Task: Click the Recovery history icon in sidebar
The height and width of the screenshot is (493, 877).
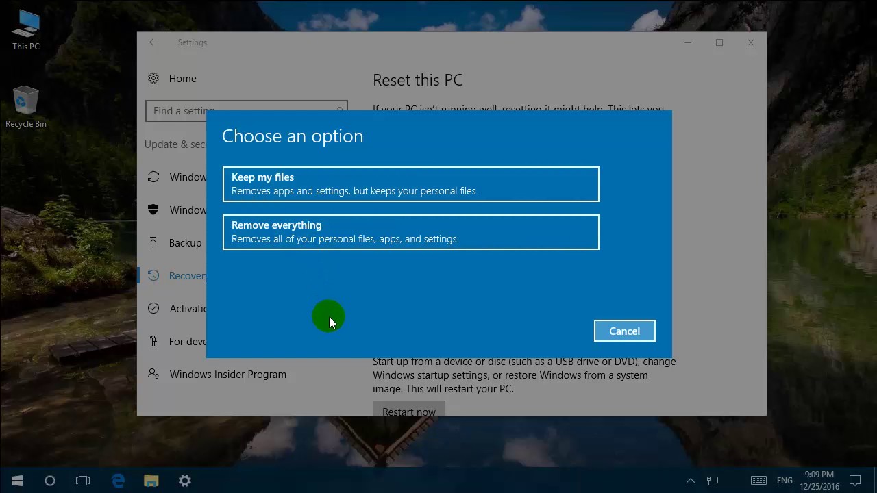Action: point(153,275)
